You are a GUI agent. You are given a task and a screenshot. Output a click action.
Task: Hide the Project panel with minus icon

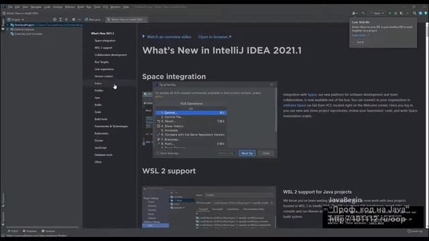[79, 19]
